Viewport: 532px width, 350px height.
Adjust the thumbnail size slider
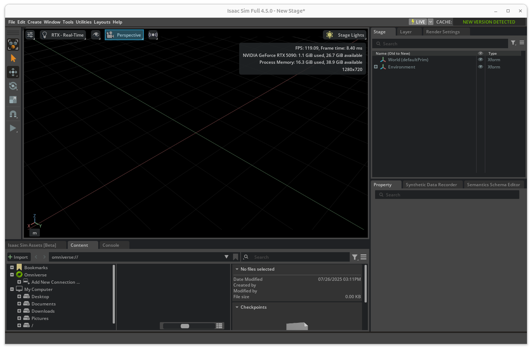(185, 326)
